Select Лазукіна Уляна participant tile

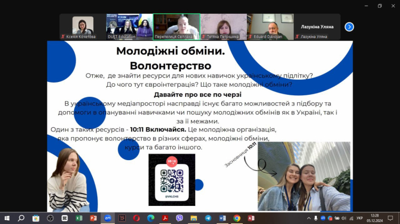tap(317, 27)
